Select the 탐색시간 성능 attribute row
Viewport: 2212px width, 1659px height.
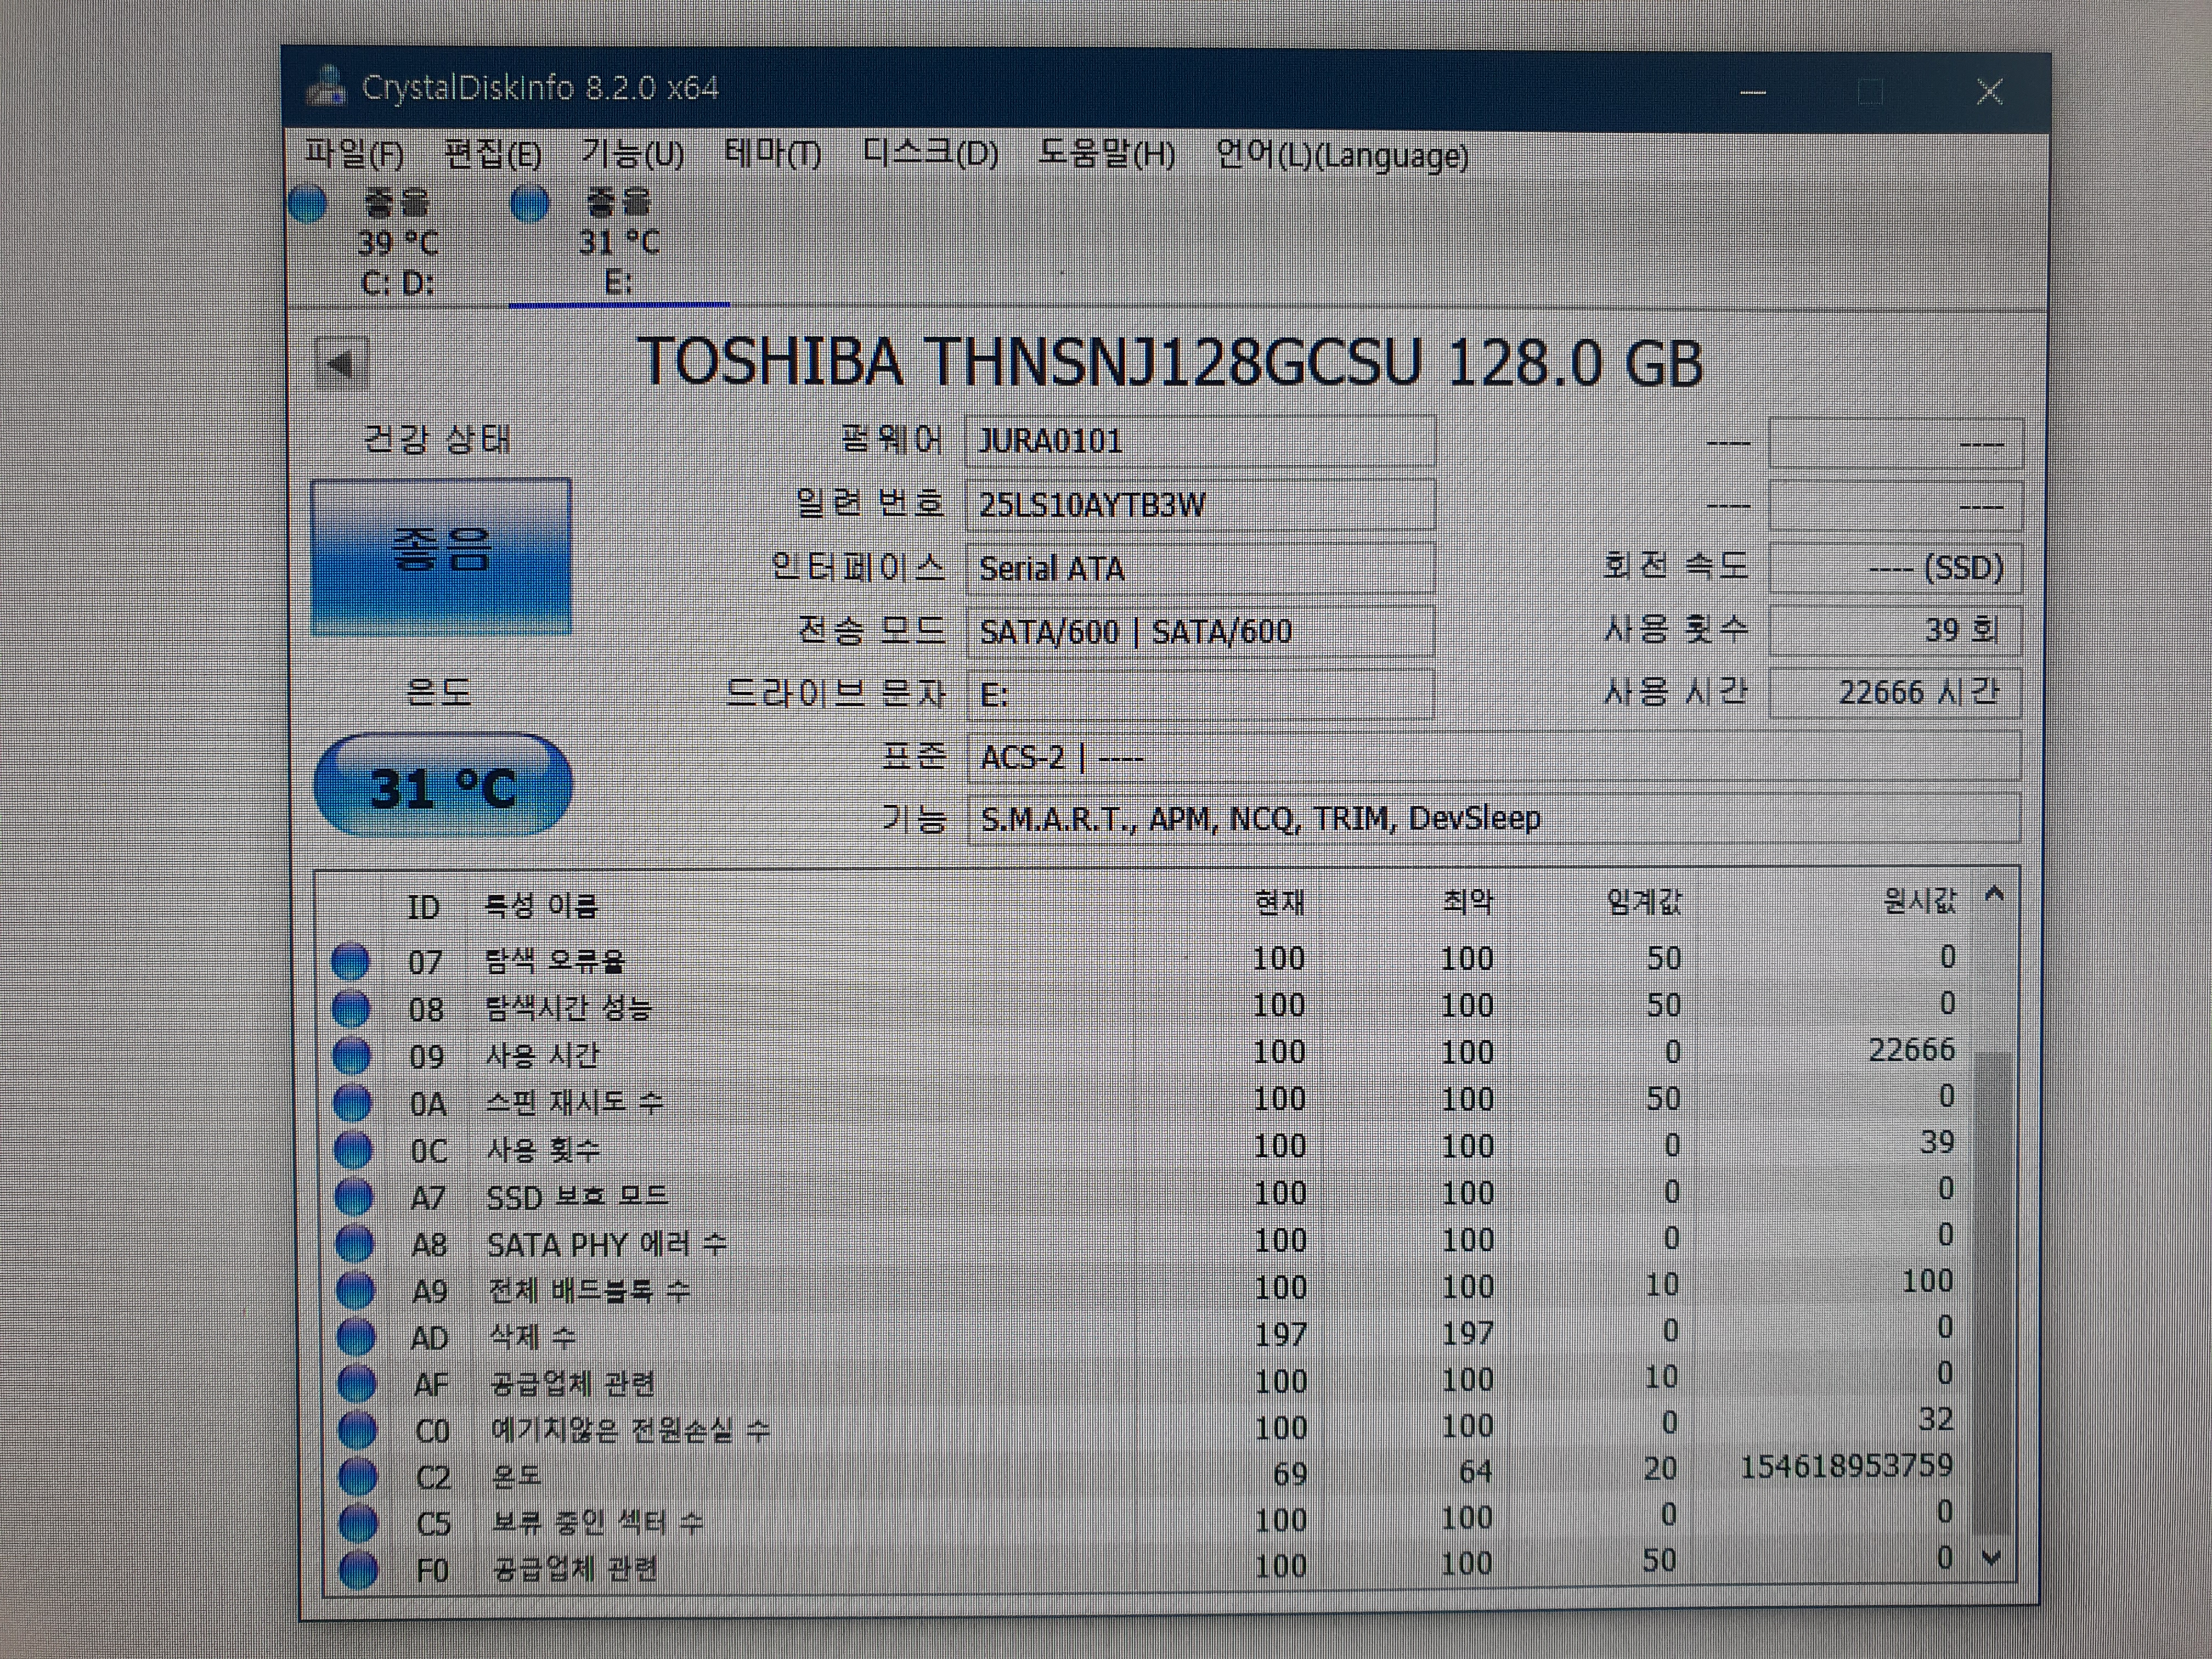[1145, 1006]
